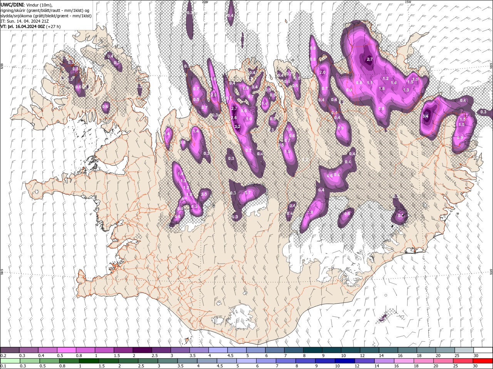The height and width of the screenshot is (369, 493).
Task: Select the violet 12 swatch in lower legend
Action: click(365, 361)
